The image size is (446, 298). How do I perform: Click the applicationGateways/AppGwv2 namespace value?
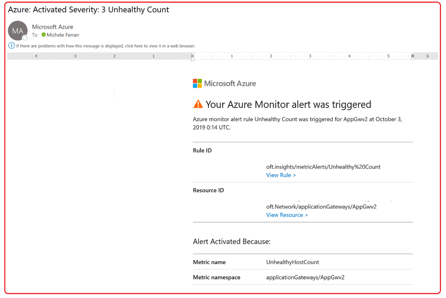305,277
